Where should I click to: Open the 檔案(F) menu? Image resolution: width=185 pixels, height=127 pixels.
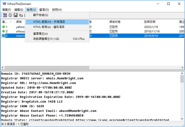(7, 10)
